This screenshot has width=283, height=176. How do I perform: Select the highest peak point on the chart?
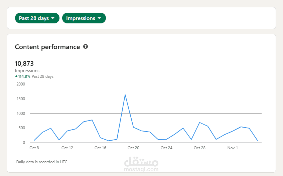[125, 95]
